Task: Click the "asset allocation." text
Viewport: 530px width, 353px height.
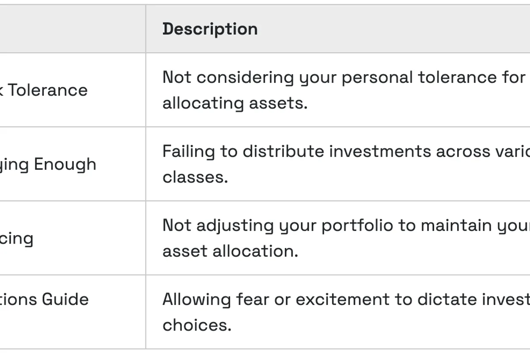Action: click(230, 251)
